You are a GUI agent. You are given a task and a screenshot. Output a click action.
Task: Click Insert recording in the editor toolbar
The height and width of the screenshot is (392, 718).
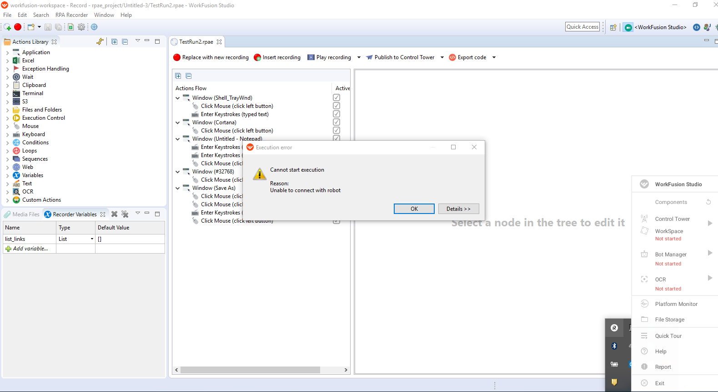point(277,57)
